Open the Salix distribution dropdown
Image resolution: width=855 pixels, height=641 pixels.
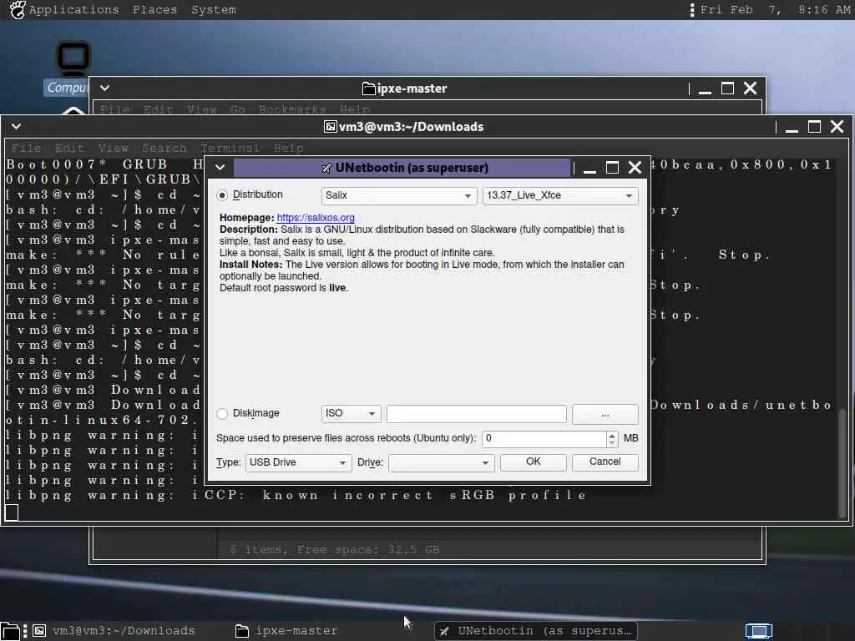pyautogui.click(x=398, y=195)
